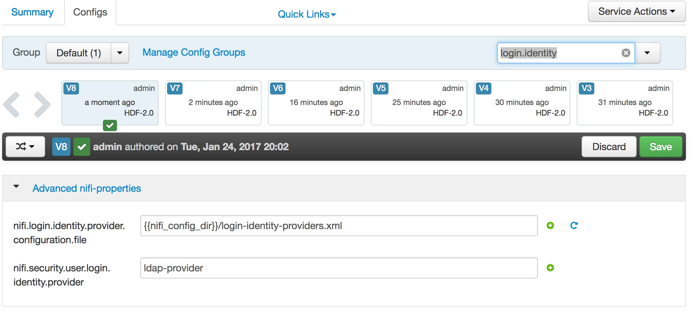Edit the ldap-provider value field

pos(339,268)
